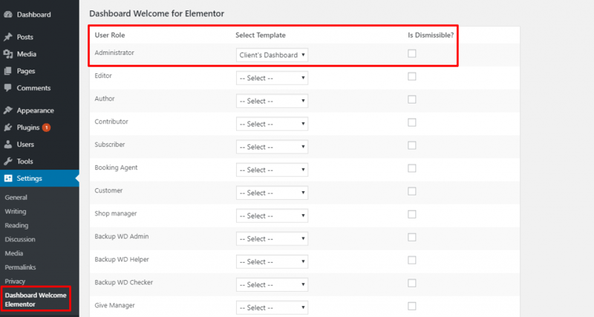Click the Plugins plug icon

[8, 127]
